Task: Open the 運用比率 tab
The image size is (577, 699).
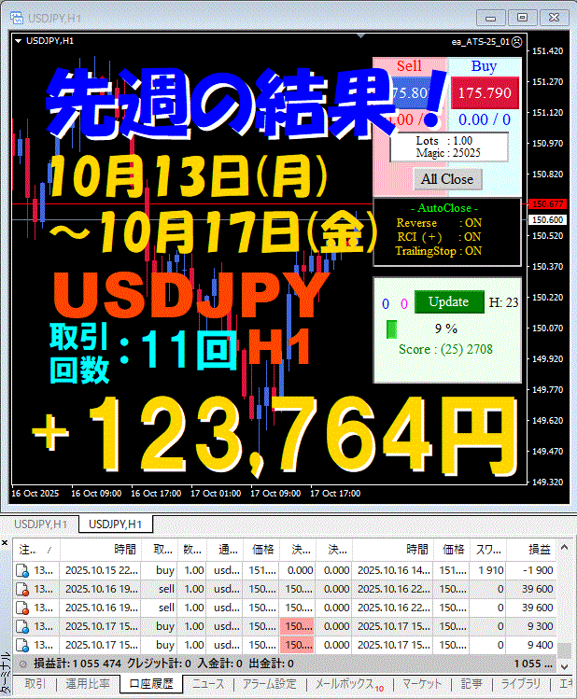Action: click(88, 684)
